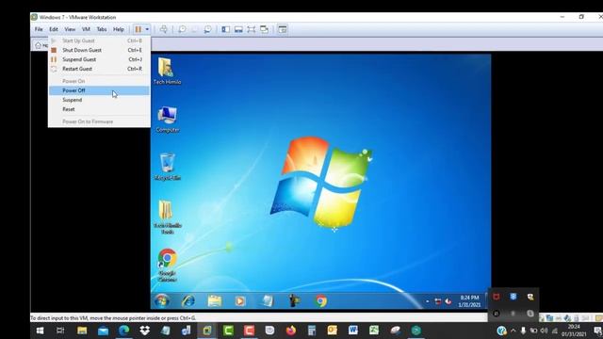Screen dimensions: 603x339
Task: Click guest clock showing 8:24 PM
Action: [x=469, y=301]
